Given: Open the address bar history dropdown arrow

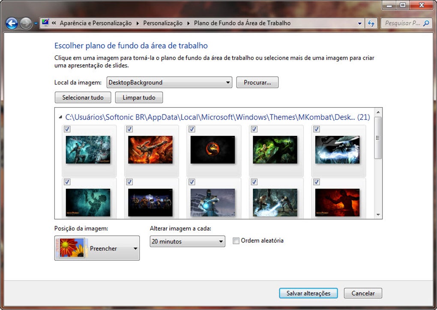Looking at the screenshot, I should [x=359, y=24].
